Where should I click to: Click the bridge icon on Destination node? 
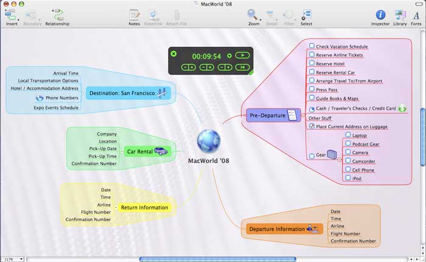click(x=162, y=93)
